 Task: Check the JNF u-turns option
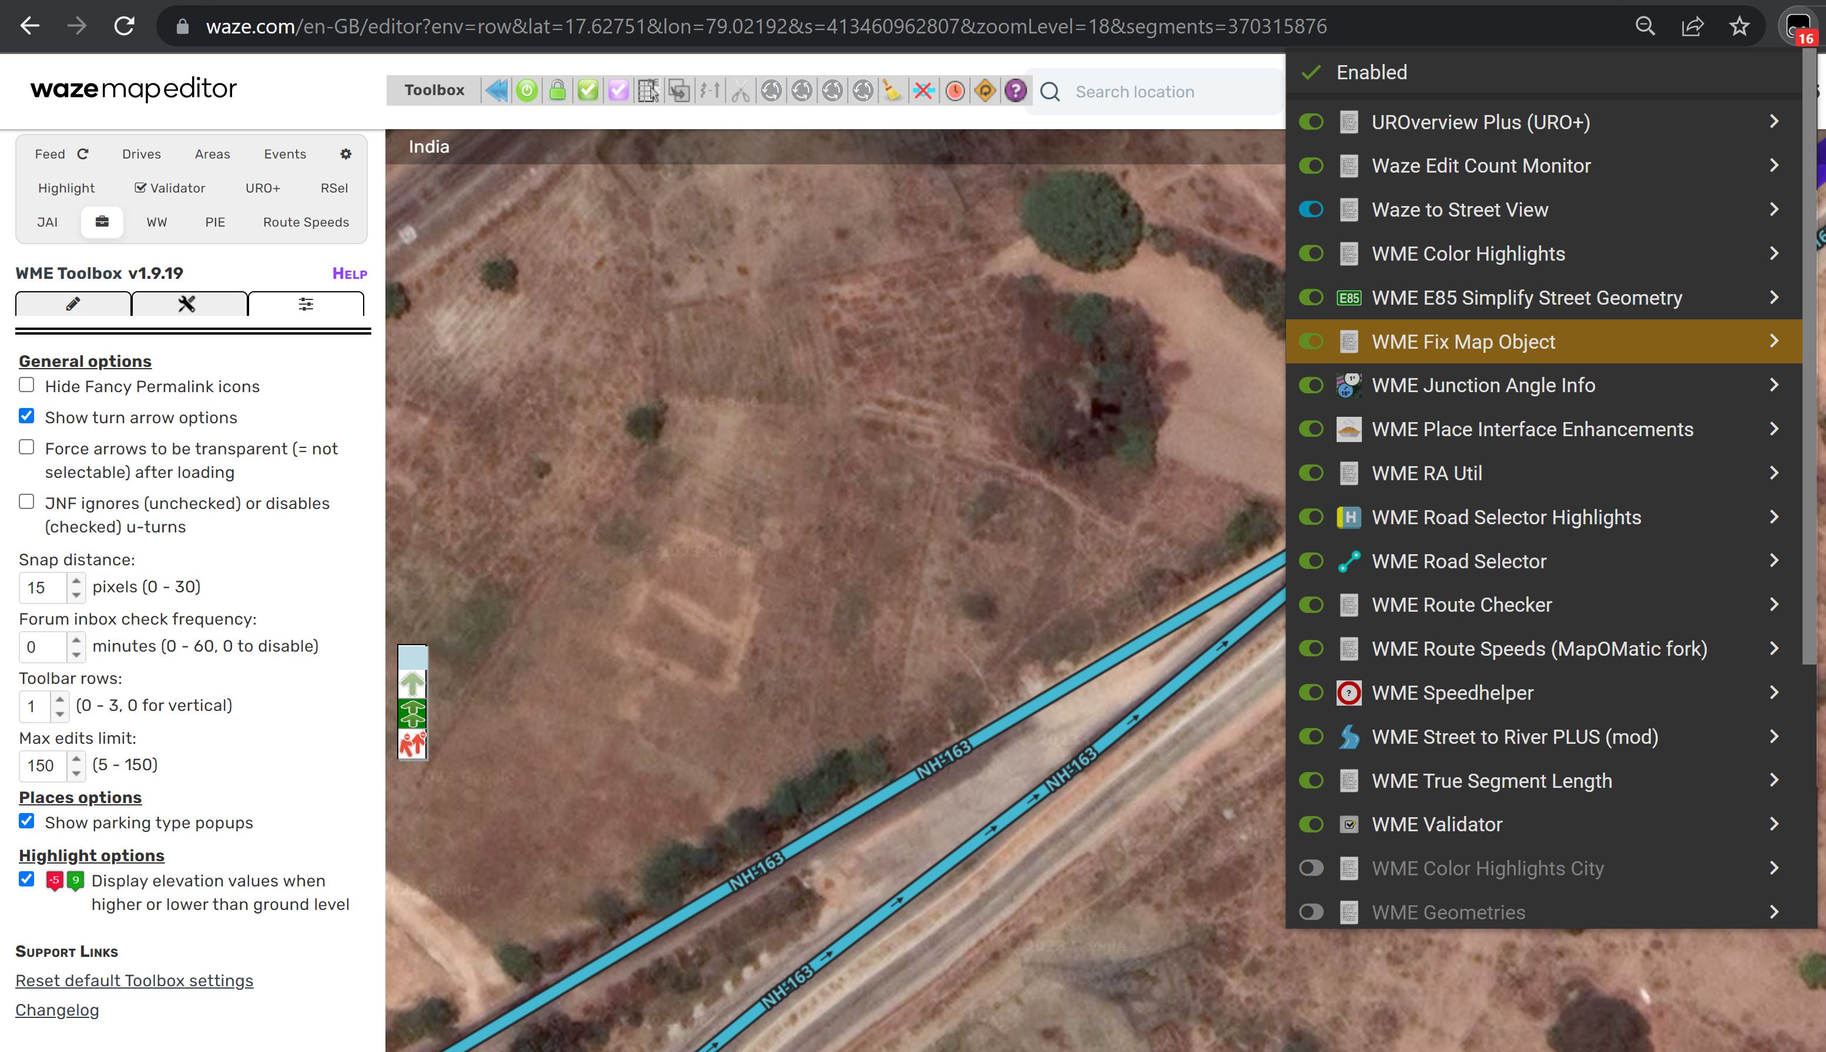[27, 501]
